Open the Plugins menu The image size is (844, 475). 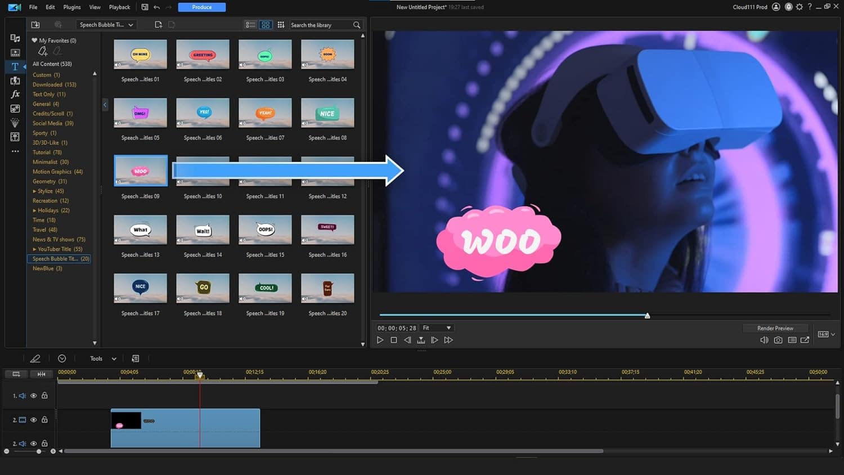coord(72,7)
